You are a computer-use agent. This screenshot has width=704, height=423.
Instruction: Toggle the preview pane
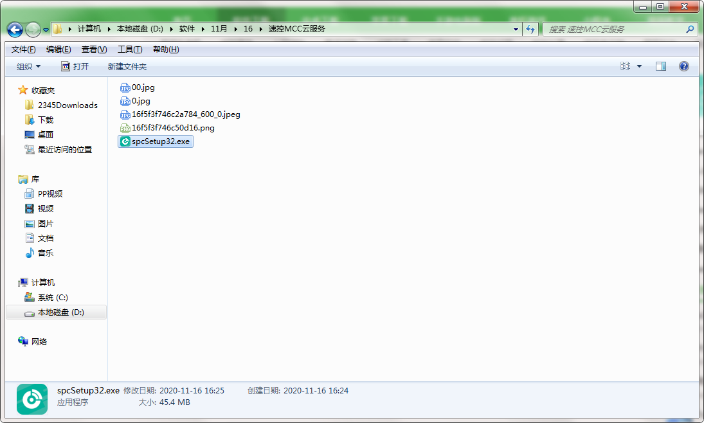click(660, 66)
